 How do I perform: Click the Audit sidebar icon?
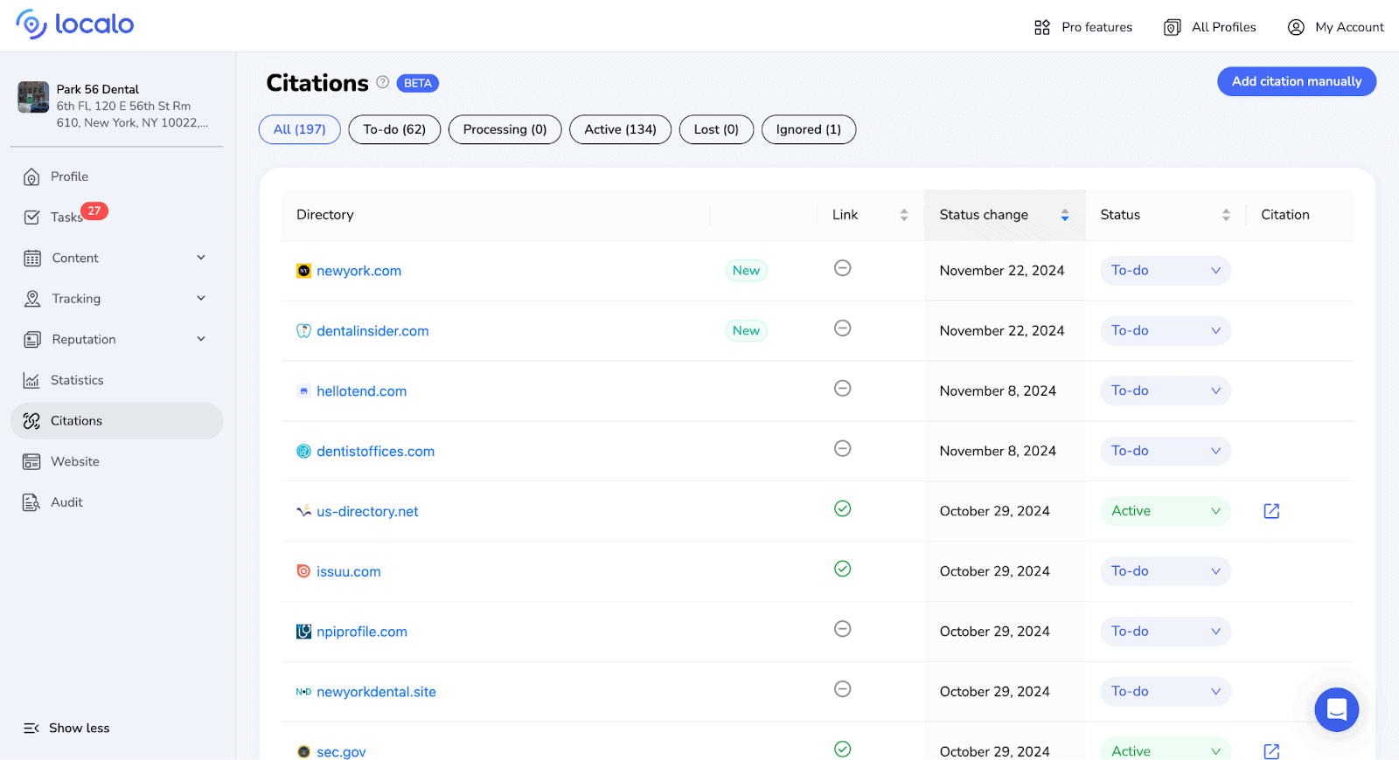[x=31, y=502]
